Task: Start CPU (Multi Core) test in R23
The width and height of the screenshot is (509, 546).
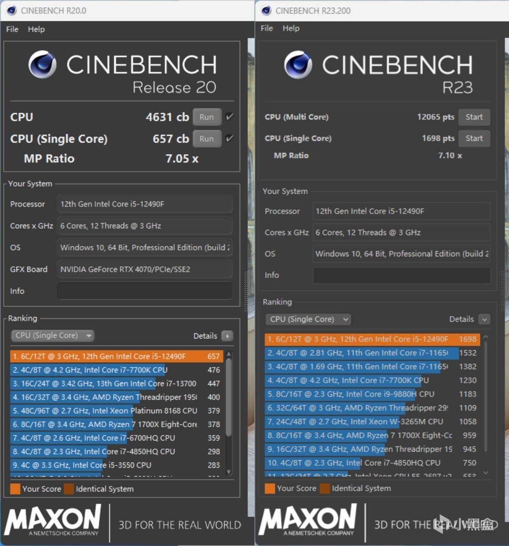Action: (474, 117)
